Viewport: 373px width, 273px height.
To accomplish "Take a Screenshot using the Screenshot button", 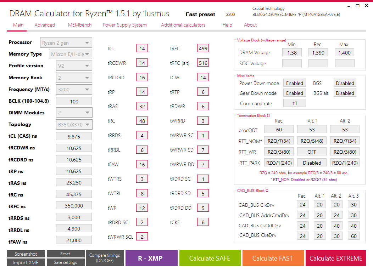I will [26, 254].
